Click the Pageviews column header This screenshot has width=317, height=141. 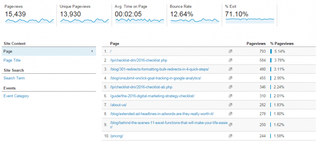click(256, 44)
